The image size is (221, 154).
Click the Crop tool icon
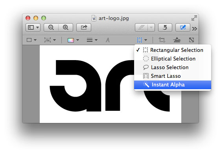pyautogui.click(x=162, y=40)
